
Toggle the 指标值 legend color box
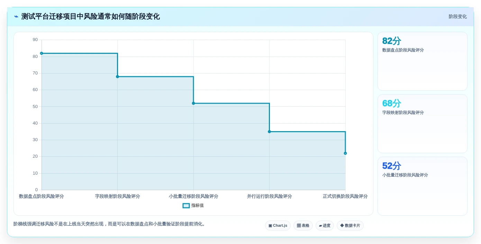(186, 206)
